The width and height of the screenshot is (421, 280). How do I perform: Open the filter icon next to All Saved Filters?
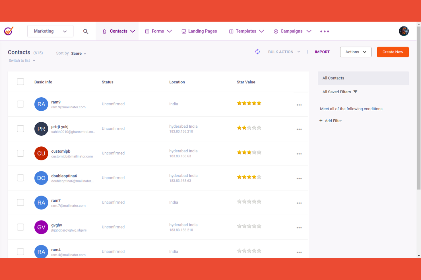click(x=355, y=92)
